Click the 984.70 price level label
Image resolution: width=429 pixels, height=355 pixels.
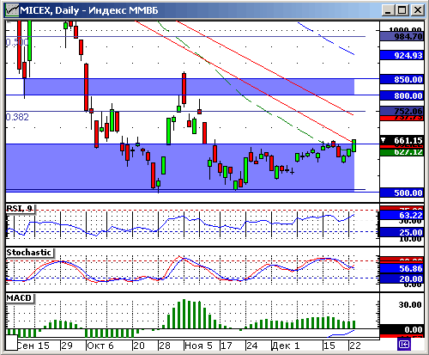point(402,36)
